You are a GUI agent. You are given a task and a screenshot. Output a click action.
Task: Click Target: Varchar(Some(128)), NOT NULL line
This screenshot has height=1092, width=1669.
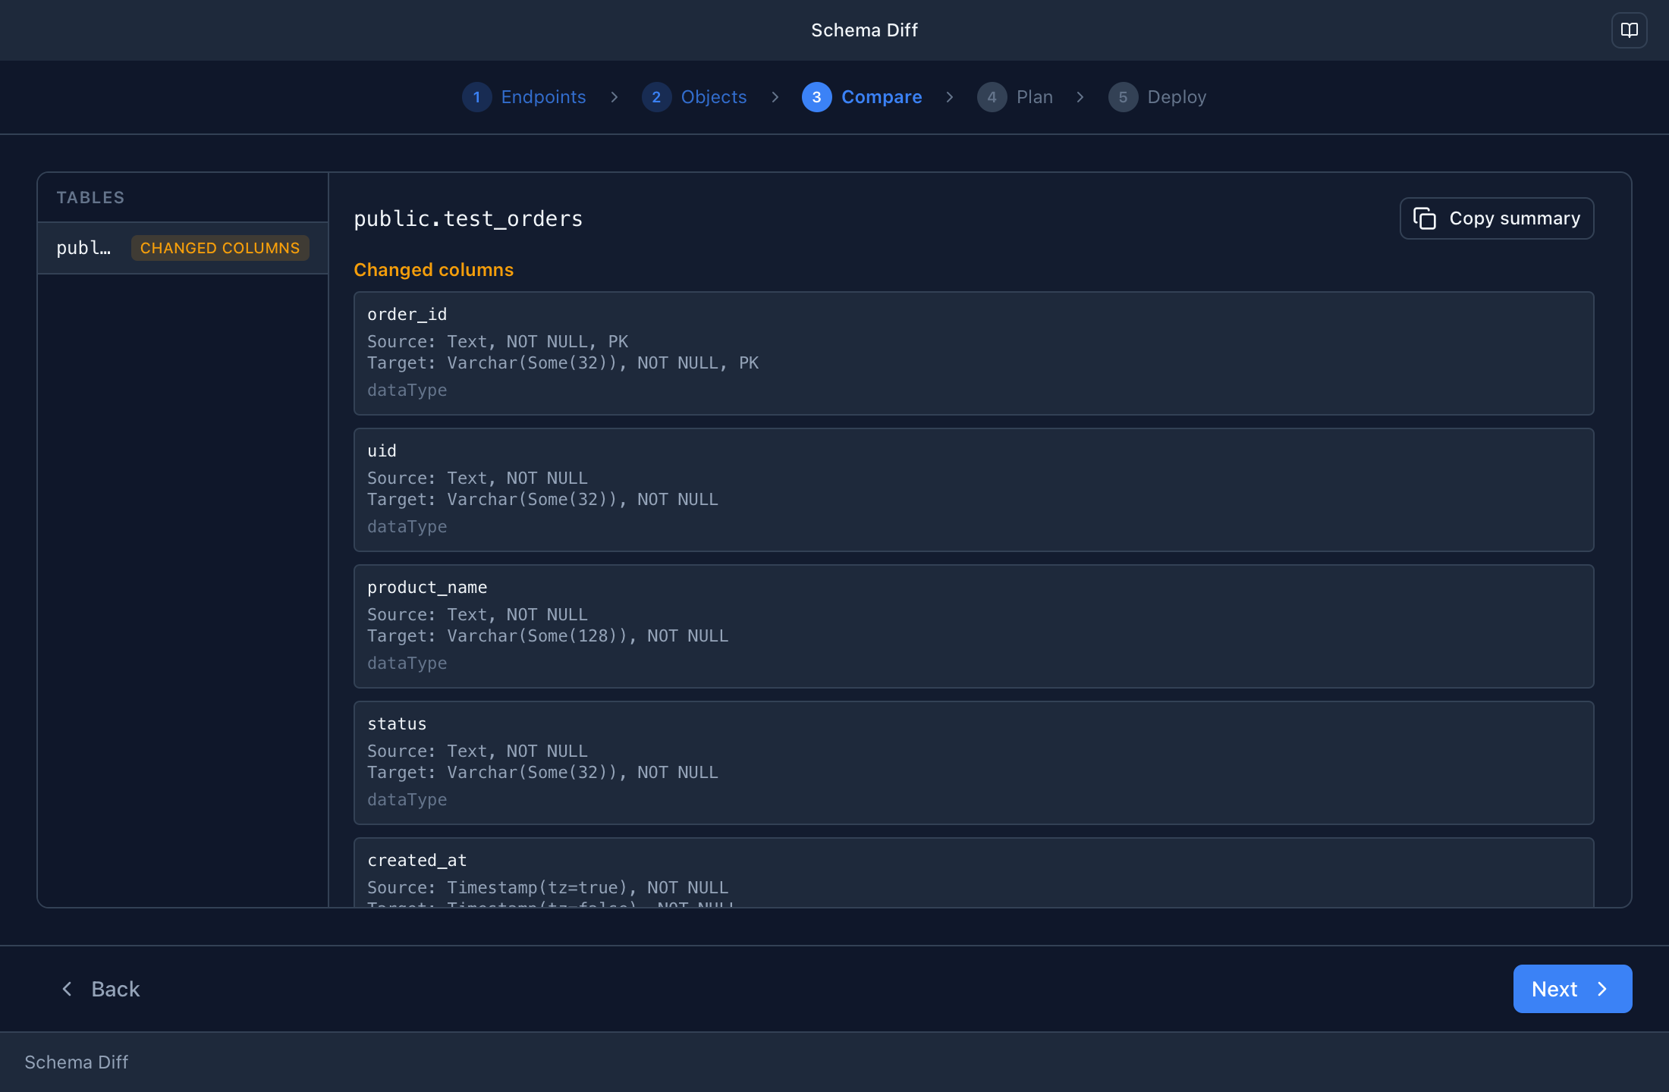(x=548, y=635)
